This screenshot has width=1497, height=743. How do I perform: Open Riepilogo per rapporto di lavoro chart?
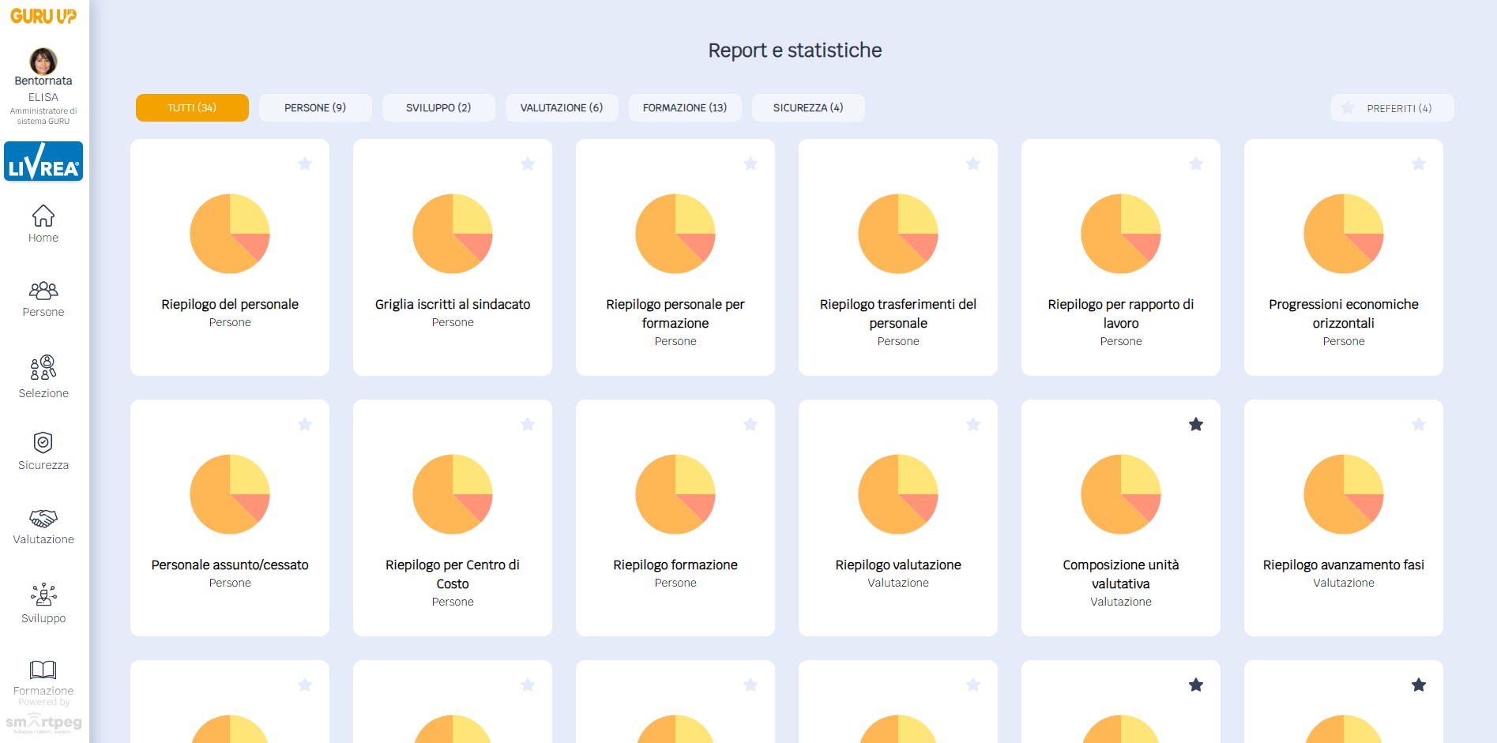(1121, 234)
